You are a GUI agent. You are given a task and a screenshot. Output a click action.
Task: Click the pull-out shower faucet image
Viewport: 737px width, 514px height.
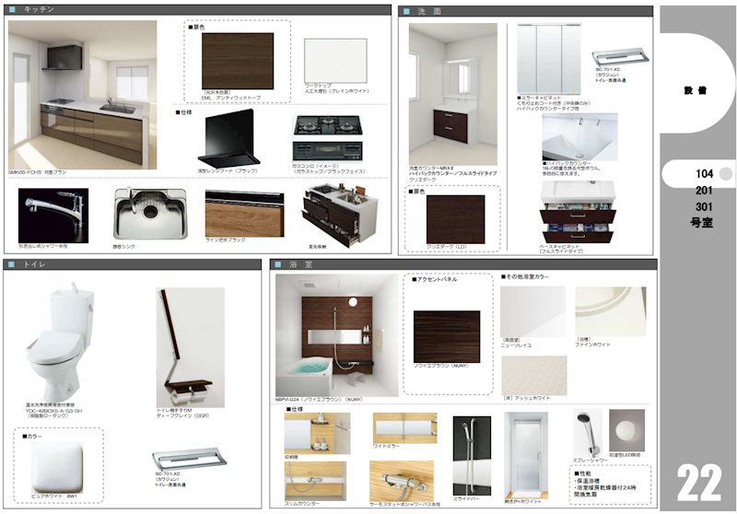(x=53, y=215)
